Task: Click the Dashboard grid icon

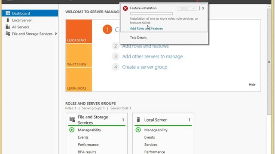Action: (x=8, y=13)
